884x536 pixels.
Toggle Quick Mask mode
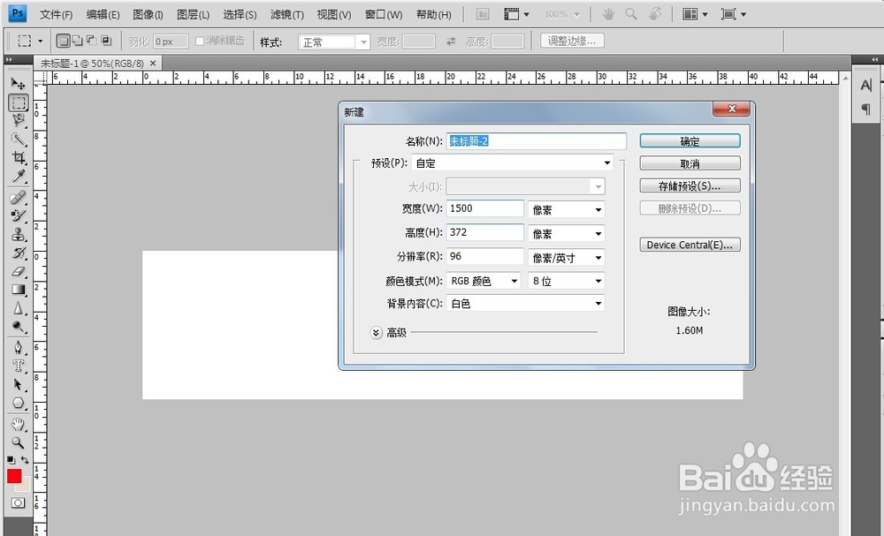[x=18, y=502]
